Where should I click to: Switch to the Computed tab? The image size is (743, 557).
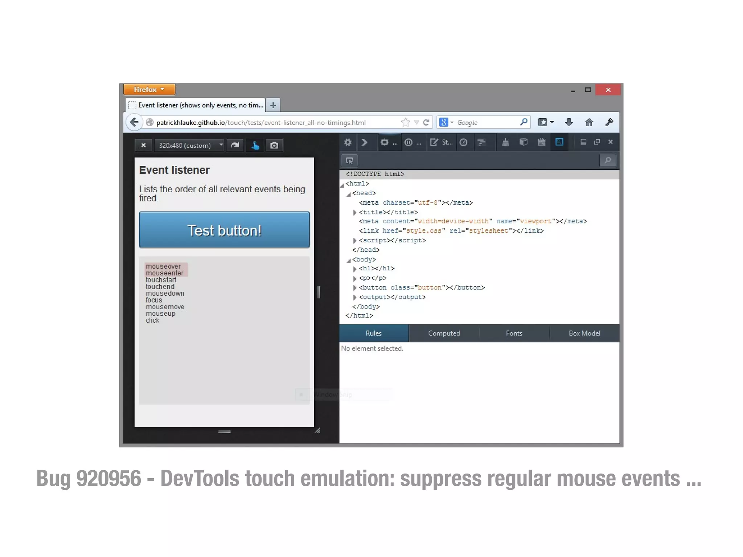444,333
